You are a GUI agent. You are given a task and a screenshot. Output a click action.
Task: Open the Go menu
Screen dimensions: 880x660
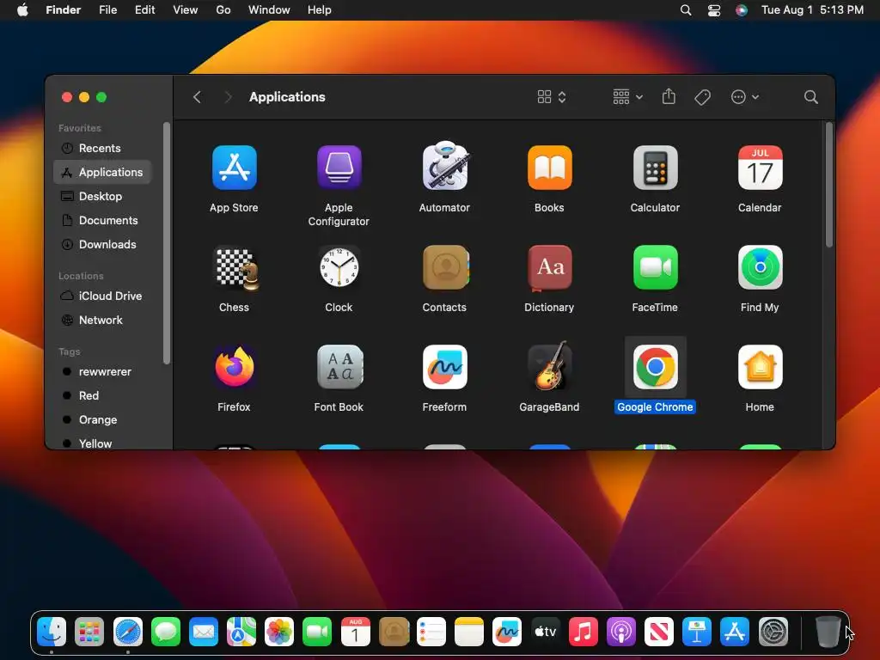pos(223,10)
